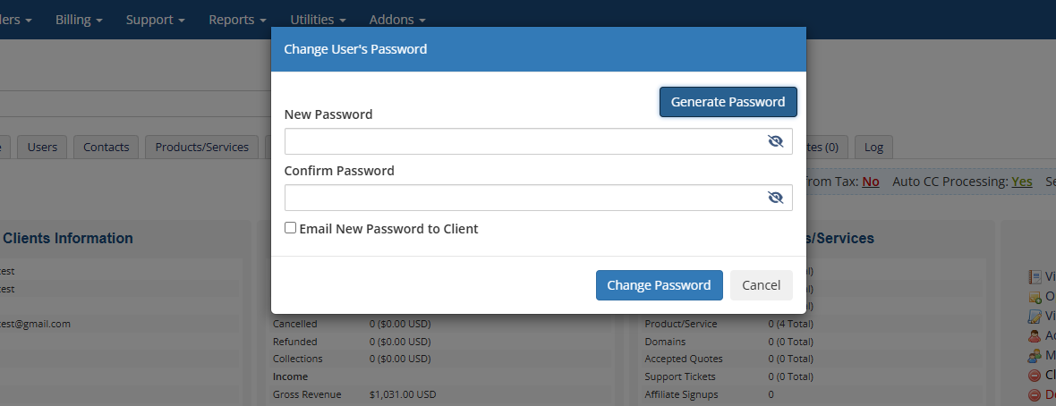Screen dimensions: 1056x406
Task: Click the notebook icon in the right sidebar
Action: pos(1035,277)
